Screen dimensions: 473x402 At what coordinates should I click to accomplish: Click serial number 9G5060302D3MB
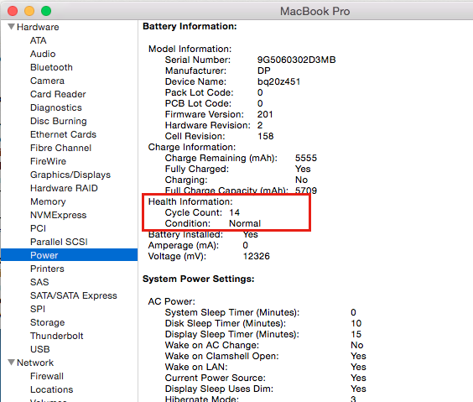(297, 60)
